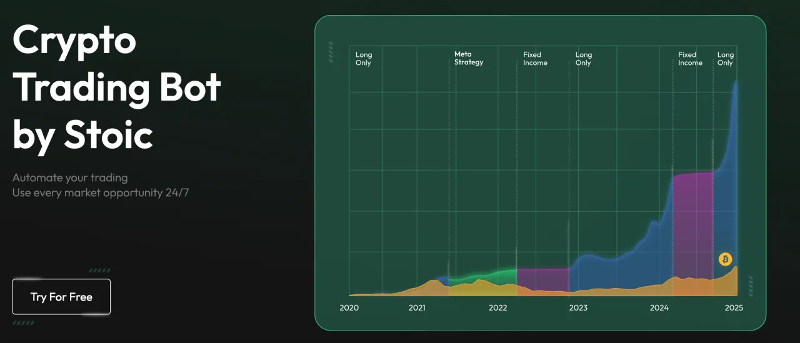Click the 2024 year axis label
Viewport: 800px width, 343px height.
[659, 308]
